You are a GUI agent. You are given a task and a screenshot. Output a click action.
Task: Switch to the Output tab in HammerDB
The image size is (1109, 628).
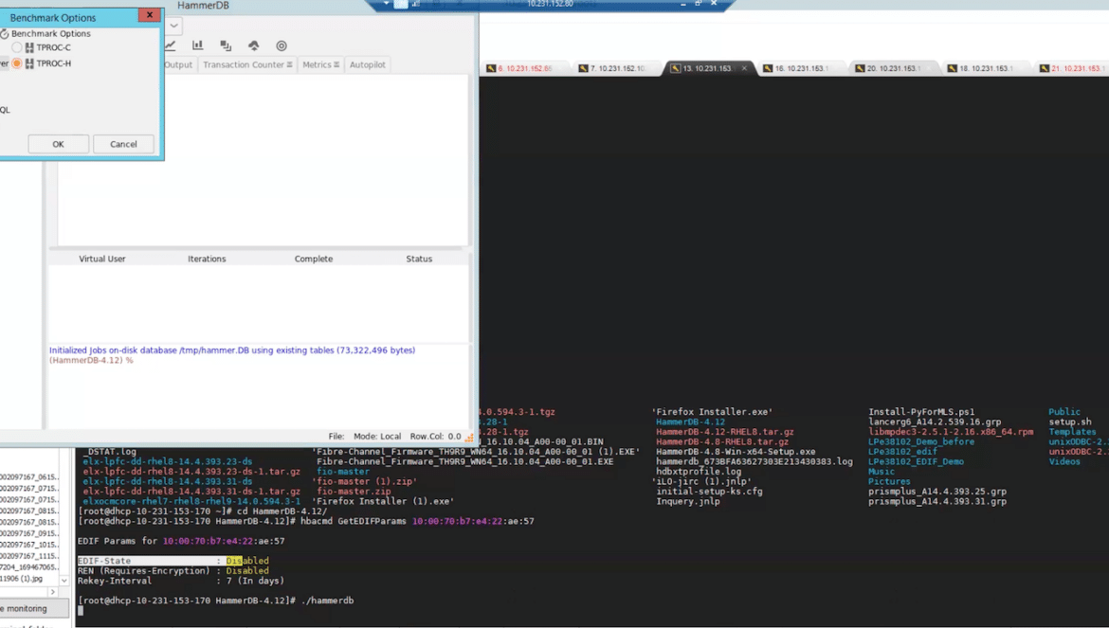pyautogui.click(x=178, y=65)
